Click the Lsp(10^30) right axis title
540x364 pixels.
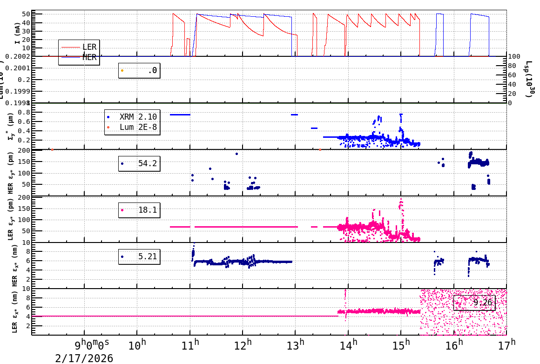(x=529, y=79)
